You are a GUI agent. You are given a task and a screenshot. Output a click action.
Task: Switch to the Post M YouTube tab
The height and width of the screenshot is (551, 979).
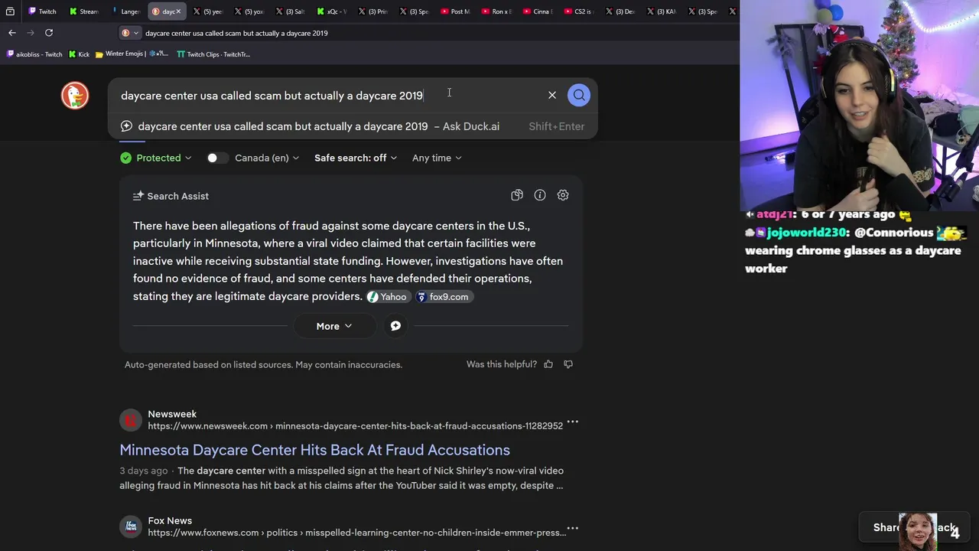(x=455, y=11)
